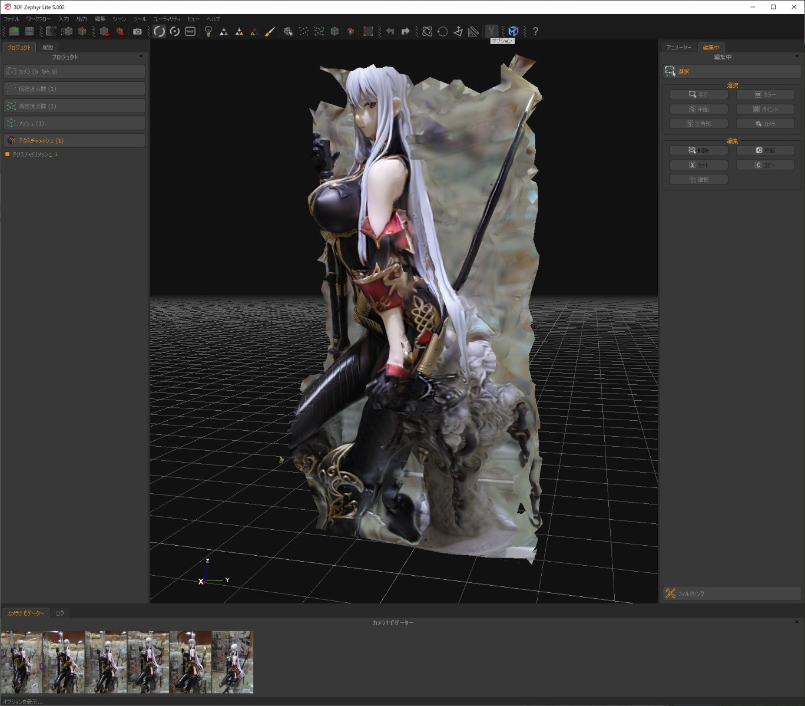Click the orange-tipped triangles toolbar icon
This screenshot has height=706, width=805.
[x=239, y=31]
